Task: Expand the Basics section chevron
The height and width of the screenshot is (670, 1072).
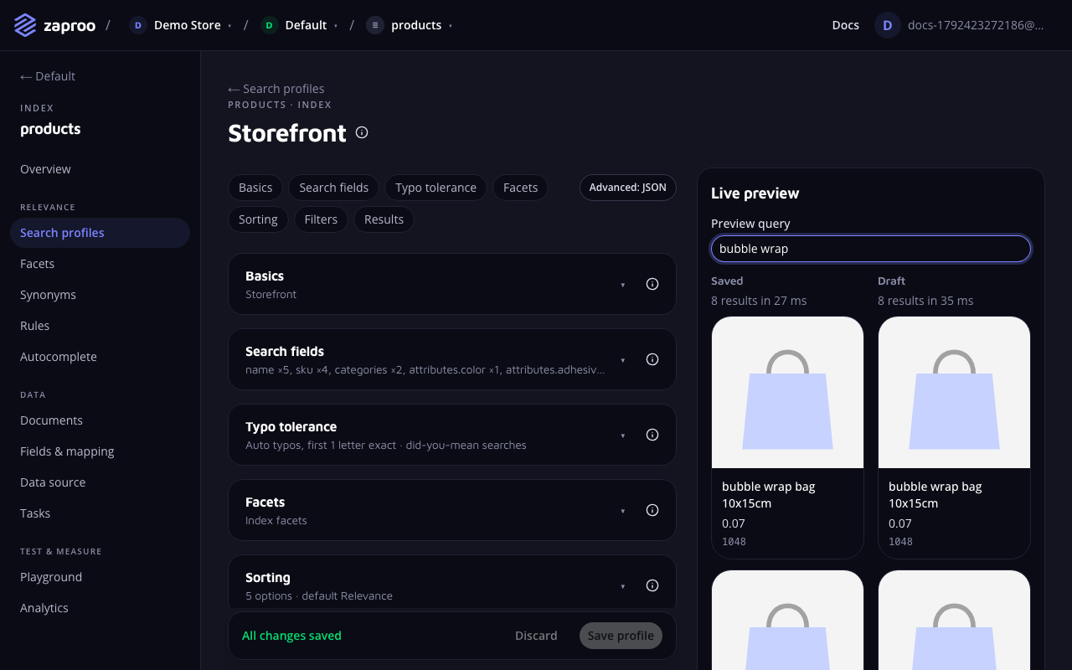Action: pos(622,285)
